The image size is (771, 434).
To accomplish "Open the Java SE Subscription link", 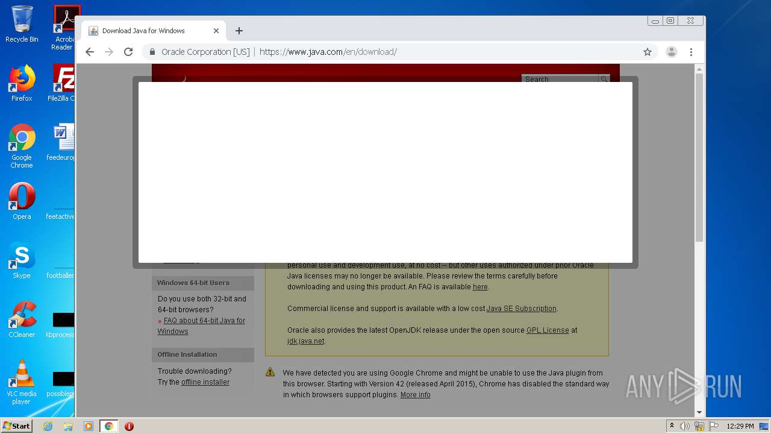I will click(x=522, y=309).
